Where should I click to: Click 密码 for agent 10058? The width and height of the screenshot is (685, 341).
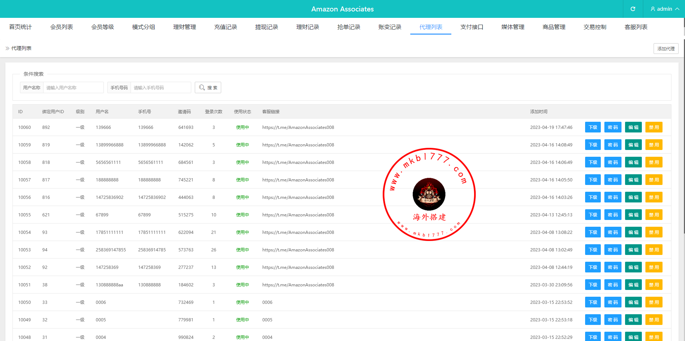point(613,162)
